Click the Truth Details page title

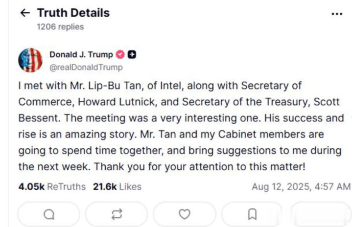tap(73, 13)
